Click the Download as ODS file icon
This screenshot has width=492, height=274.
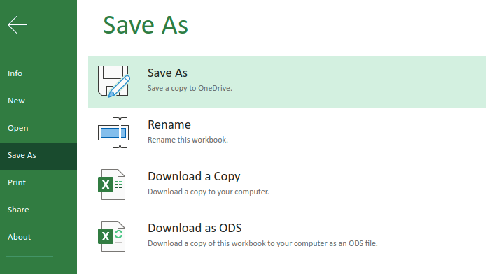coord(112,236)
